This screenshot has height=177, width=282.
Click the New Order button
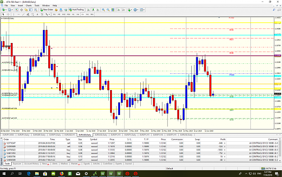point(46,10)
